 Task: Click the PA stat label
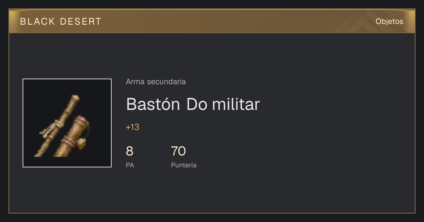130,165
